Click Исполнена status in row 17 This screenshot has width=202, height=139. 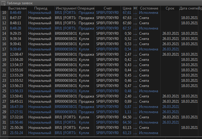149,49
